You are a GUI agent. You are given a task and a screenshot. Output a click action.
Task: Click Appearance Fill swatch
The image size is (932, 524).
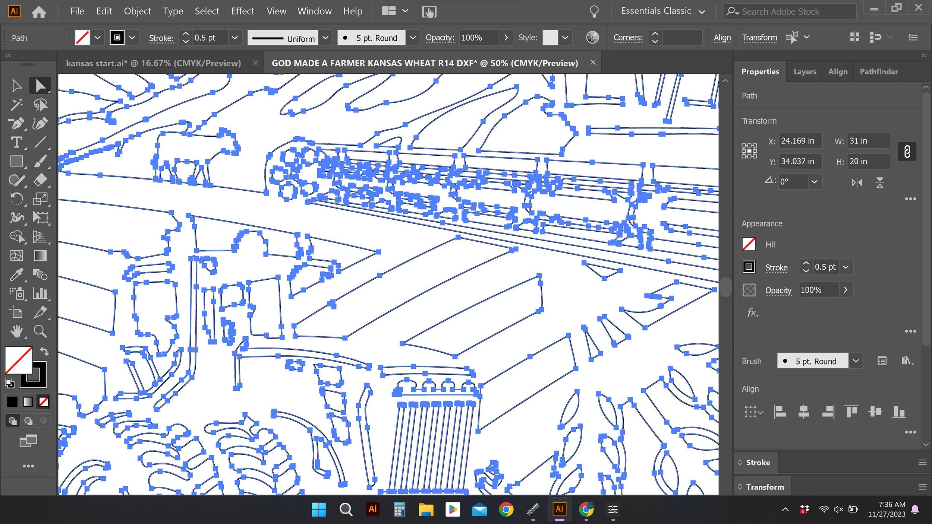pyautogui.click(x=749, y=244)
